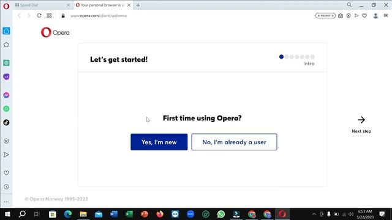Open Windows taskbar search

point(22,214)
